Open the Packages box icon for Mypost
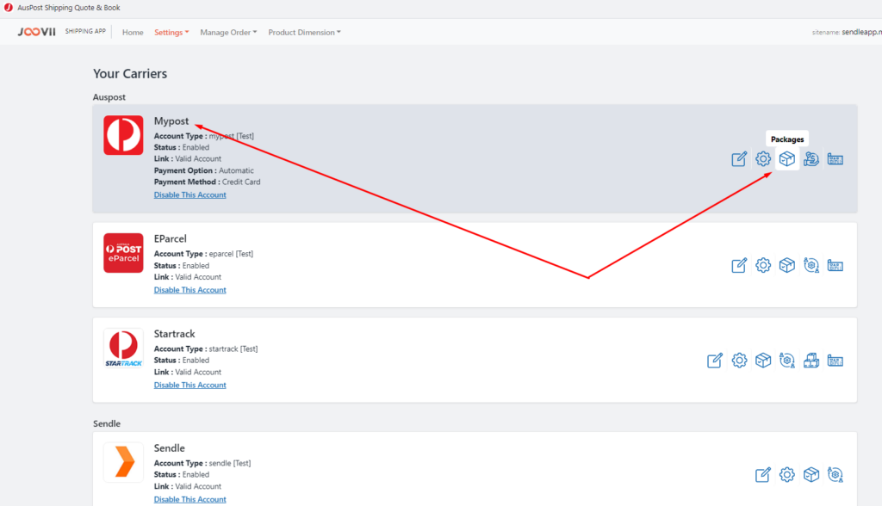Viewport: 882px width, 506px height. coord(787,159)
